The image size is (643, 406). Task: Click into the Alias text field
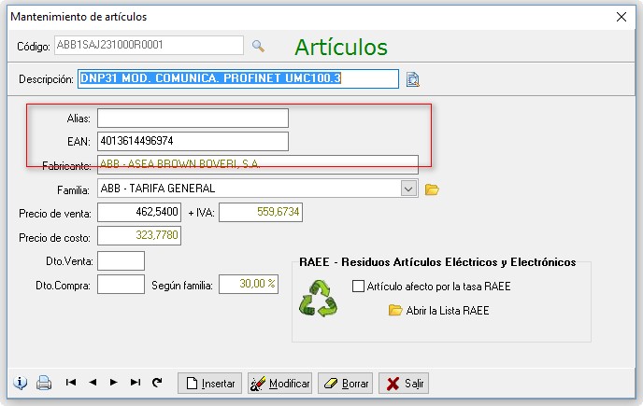193,119
